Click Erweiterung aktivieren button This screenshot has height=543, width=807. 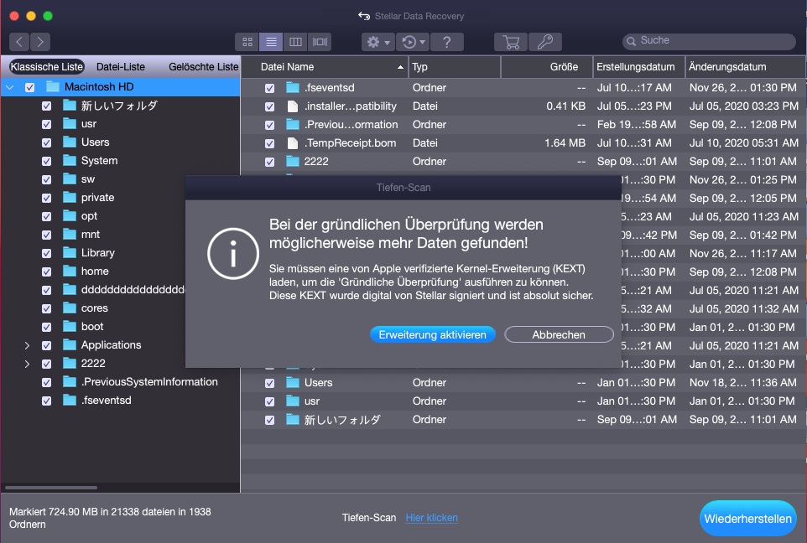[x=432, y=334]
